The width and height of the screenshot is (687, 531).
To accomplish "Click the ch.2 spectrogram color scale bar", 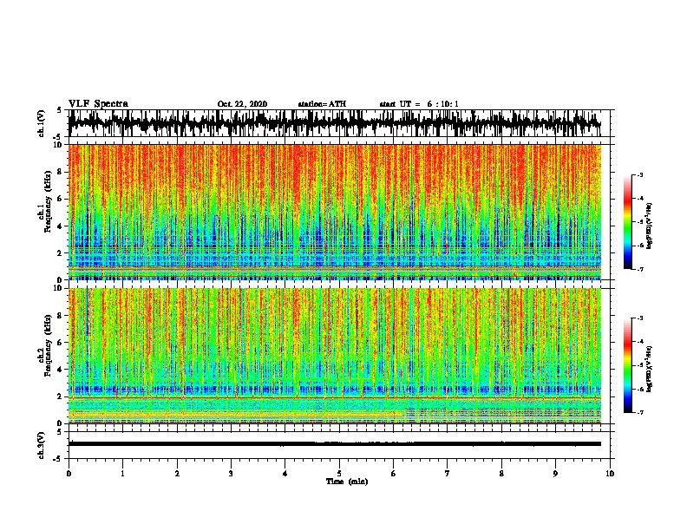I will pyautogui.click(x=628, y=365).
